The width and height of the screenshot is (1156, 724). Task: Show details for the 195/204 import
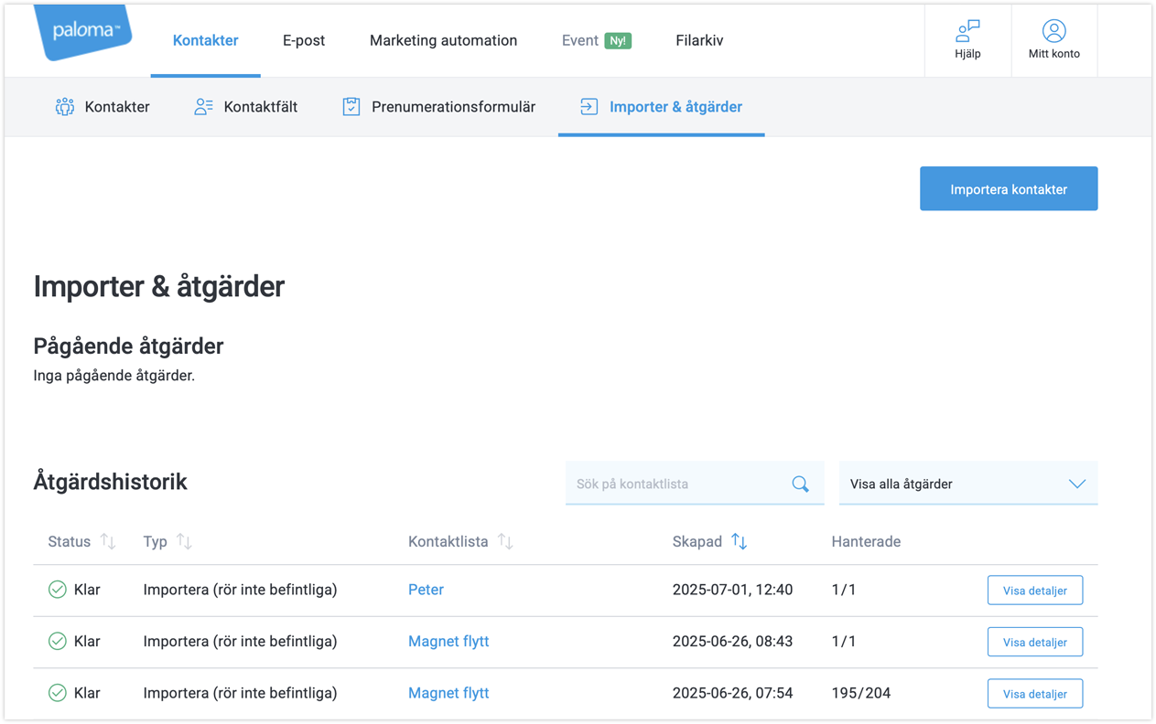point(1034,694)
